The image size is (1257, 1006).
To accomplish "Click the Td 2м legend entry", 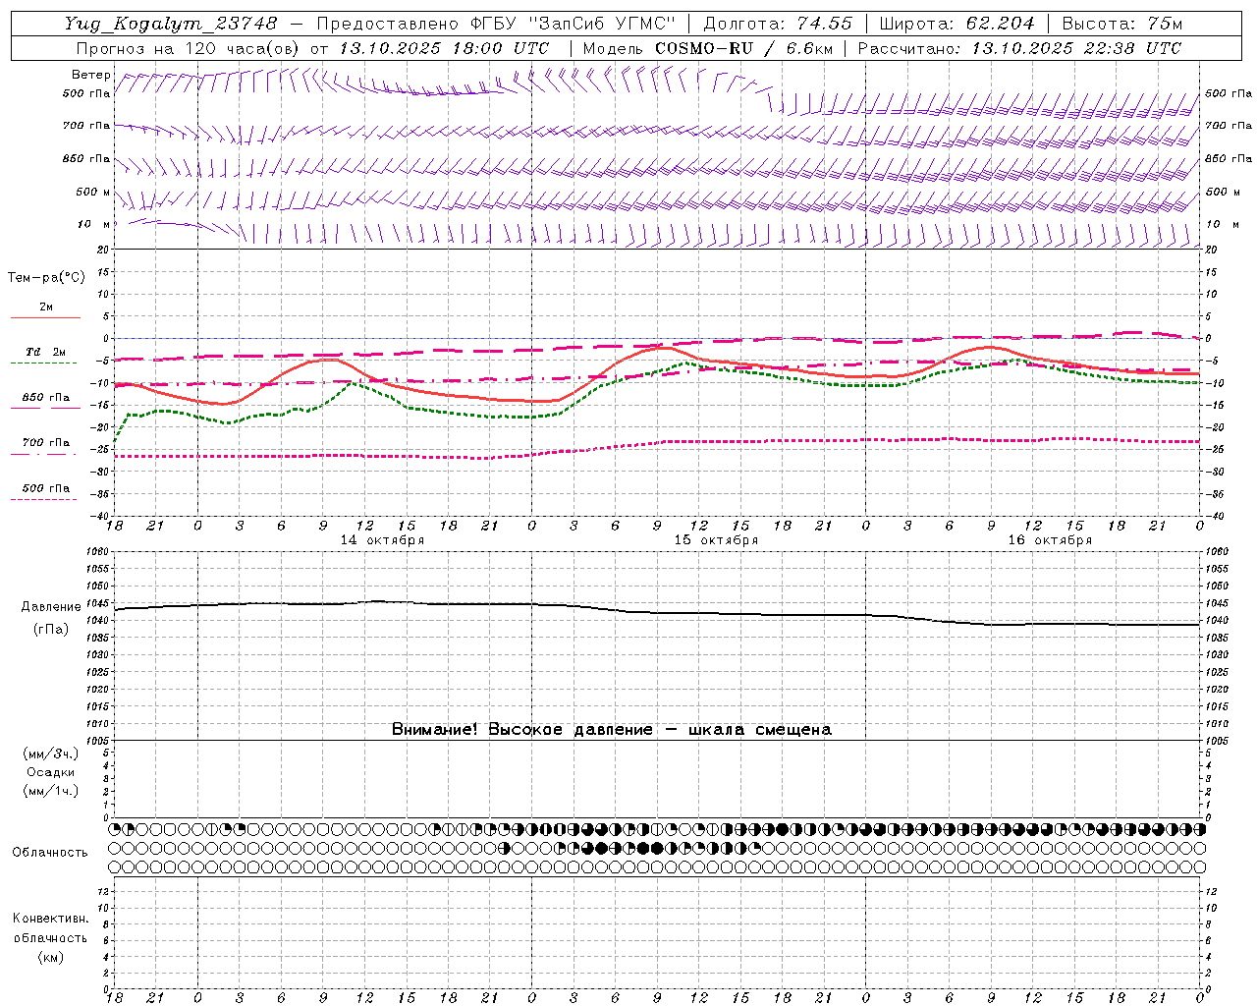I will (x=46, y=352).
